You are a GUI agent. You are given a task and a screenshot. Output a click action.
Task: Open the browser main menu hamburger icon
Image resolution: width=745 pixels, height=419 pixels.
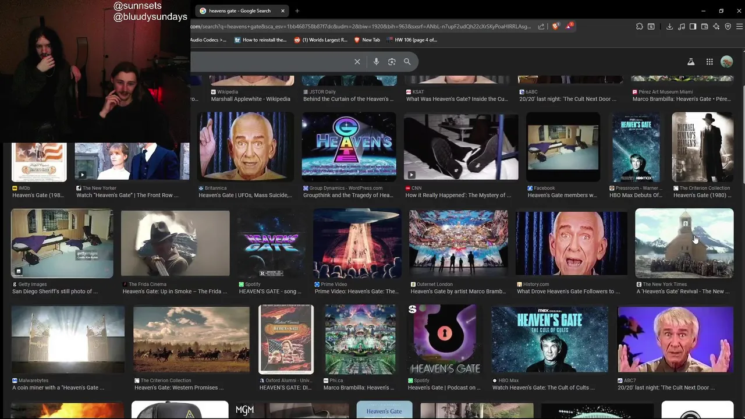click(x=740, y=26)
